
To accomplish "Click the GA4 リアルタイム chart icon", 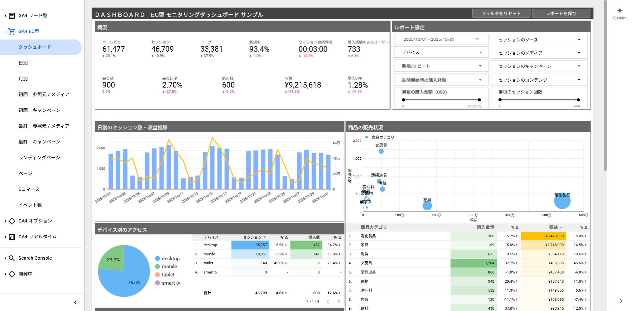I will [x=12, y=237].
